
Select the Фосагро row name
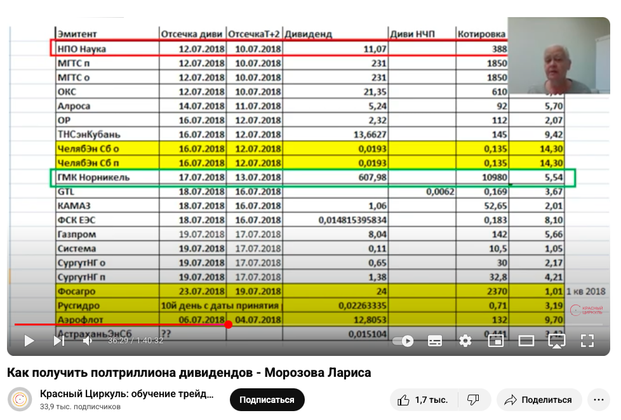[76, 291]
